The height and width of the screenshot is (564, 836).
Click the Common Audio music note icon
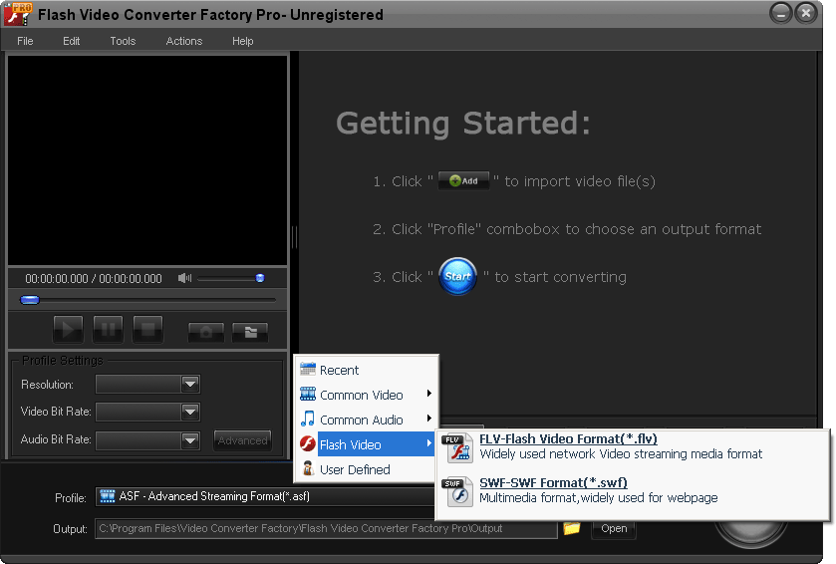click(x=308, y=419)
